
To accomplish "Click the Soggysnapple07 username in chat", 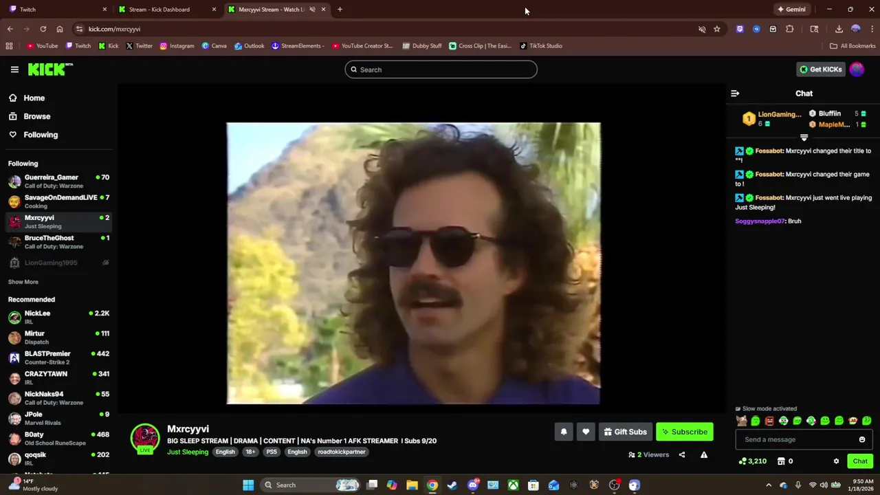I will [760, 221].
